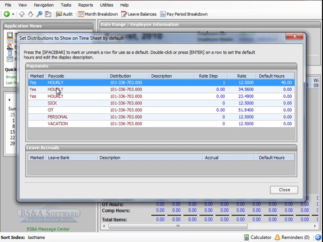Select calendar day 15 in background window

(12, 132)
